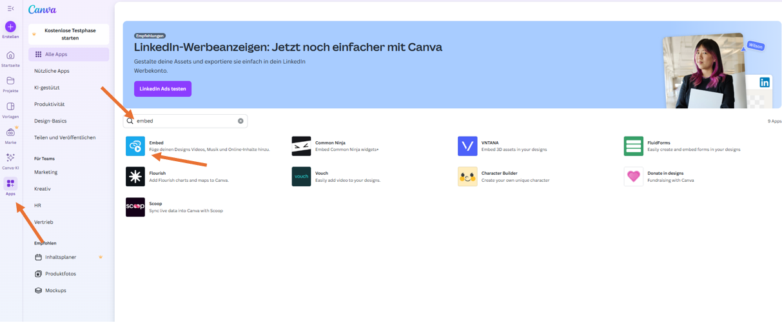Viewport: 782px width, 323px height.
Task: Click the search magnifier icon
Action: point(130,121)
